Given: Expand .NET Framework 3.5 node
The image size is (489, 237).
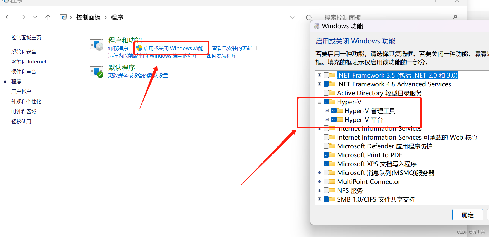Looking at the screenshot, I should 320,75.
